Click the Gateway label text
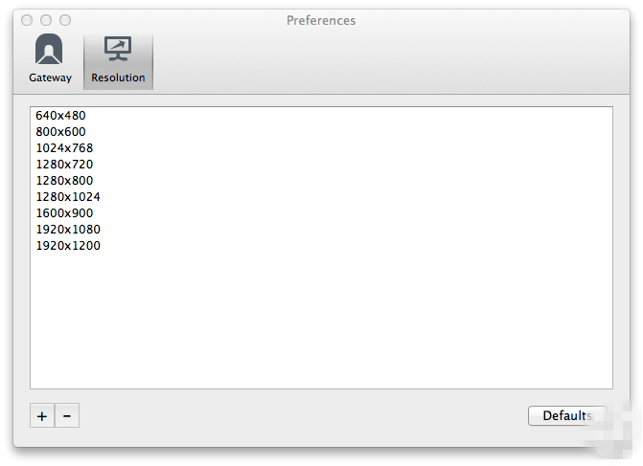643x466 pixels. click(x=50, y=78)
